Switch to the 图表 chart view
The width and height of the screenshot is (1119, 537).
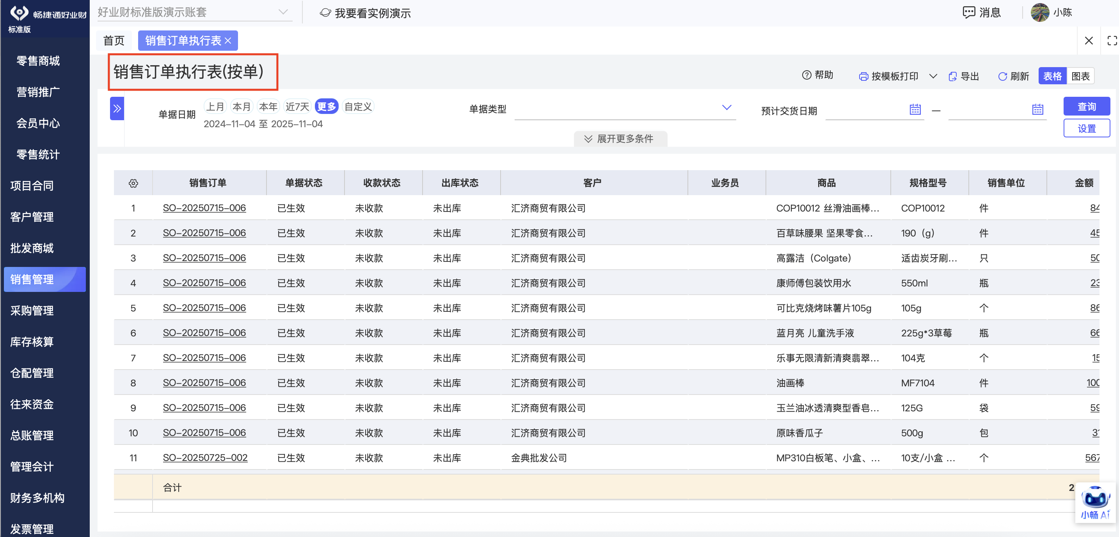(1080, 76)
